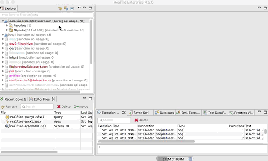Viewport: 268px width, 161px height.
Task: Click the query file icon for realfire-query1.sfsql
Action: click(x=7, y=117)
